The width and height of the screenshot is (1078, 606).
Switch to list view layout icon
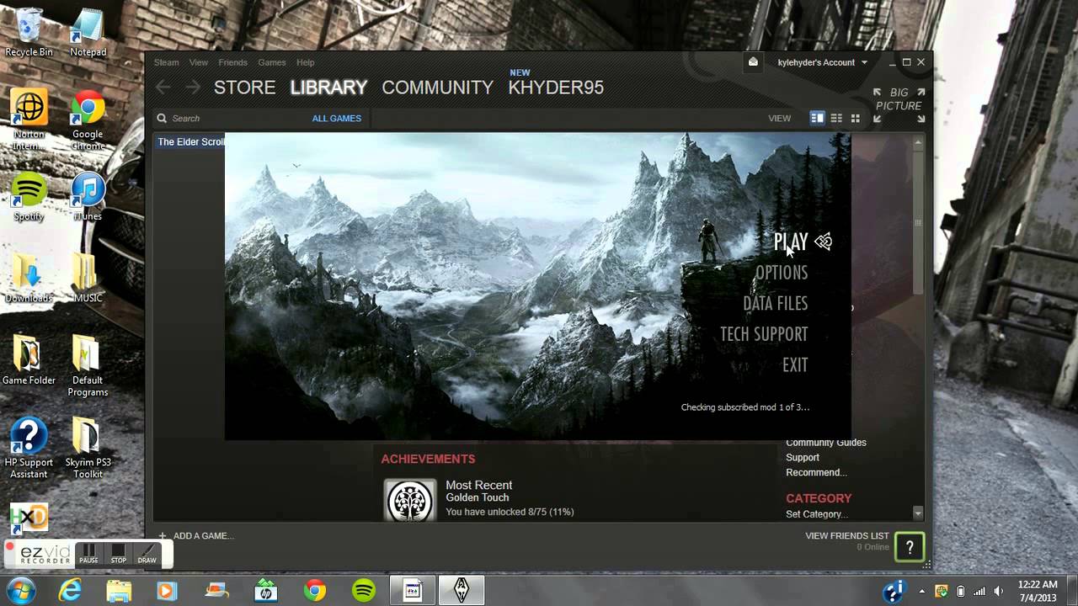click(x=836, y=118)
